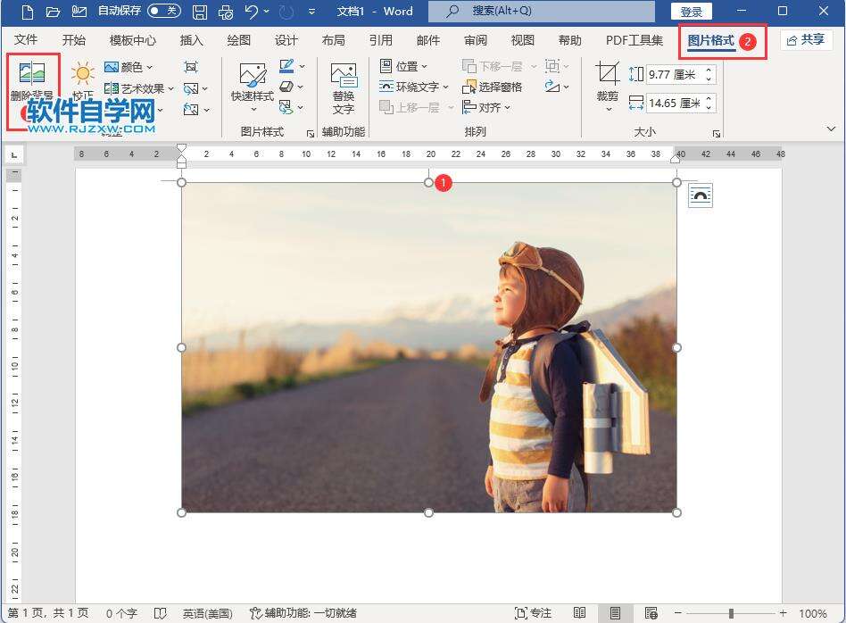Open the Position (位置) dropdown

click(x=403, y=66)
